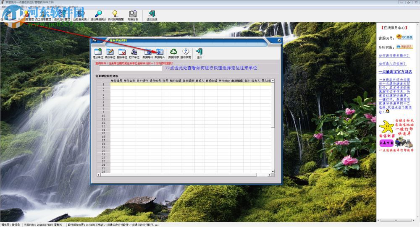Click 打印单位 printer icon

coord(134,53)
